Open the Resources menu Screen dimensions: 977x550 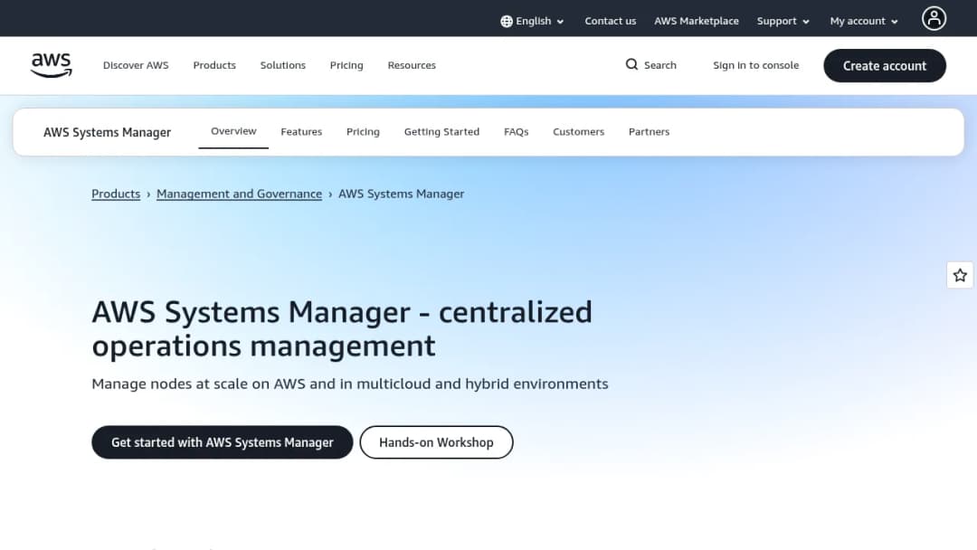coord(412,65)
